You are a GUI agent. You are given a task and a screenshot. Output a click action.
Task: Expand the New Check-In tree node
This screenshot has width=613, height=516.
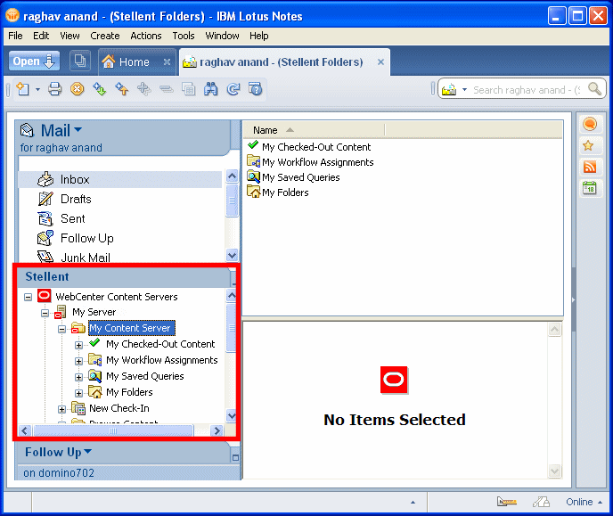click(x=61, y=409)
